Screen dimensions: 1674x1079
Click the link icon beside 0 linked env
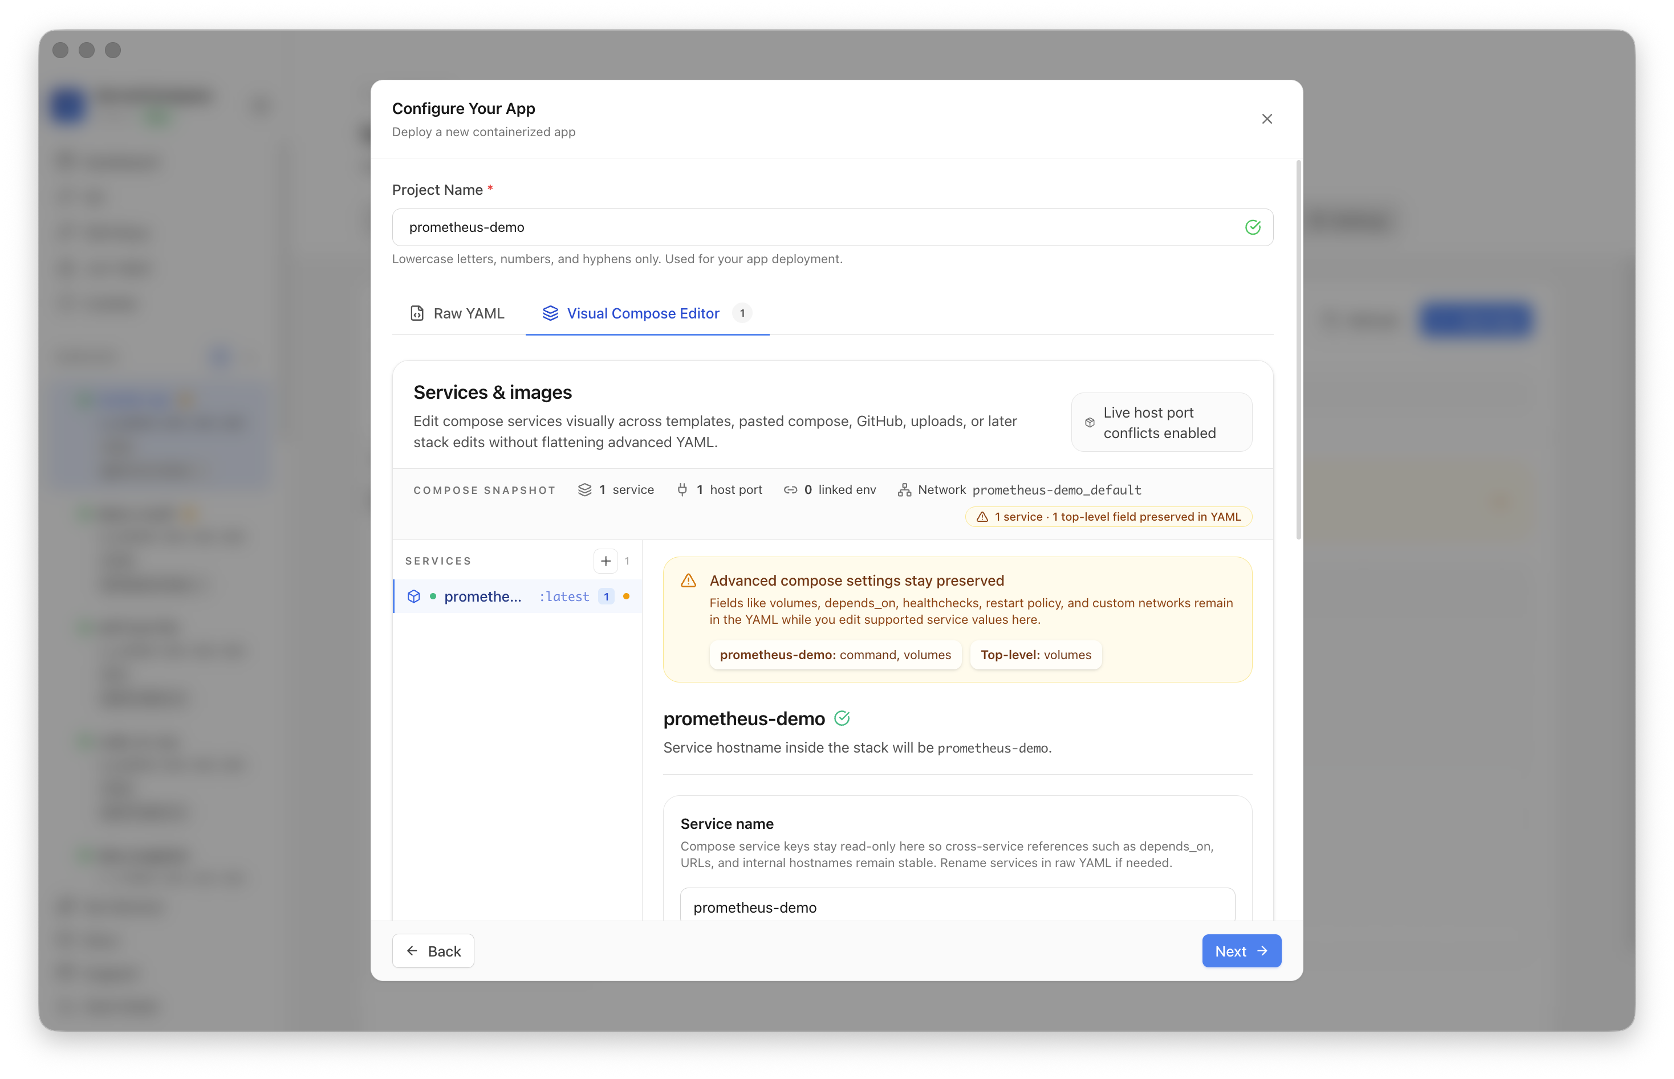pyautogui.click(x=790, y=490)
